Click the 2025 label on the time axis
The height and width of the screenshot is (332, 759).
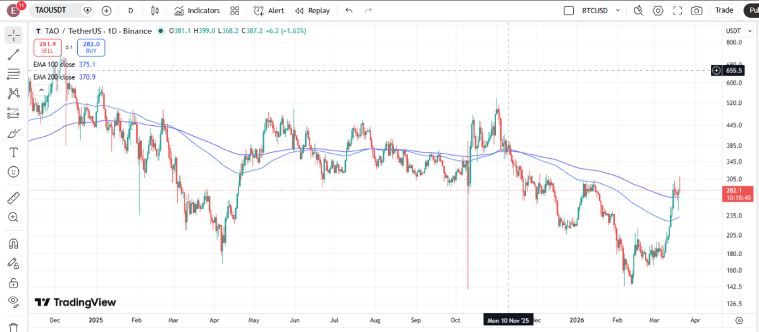click(97, 320)
